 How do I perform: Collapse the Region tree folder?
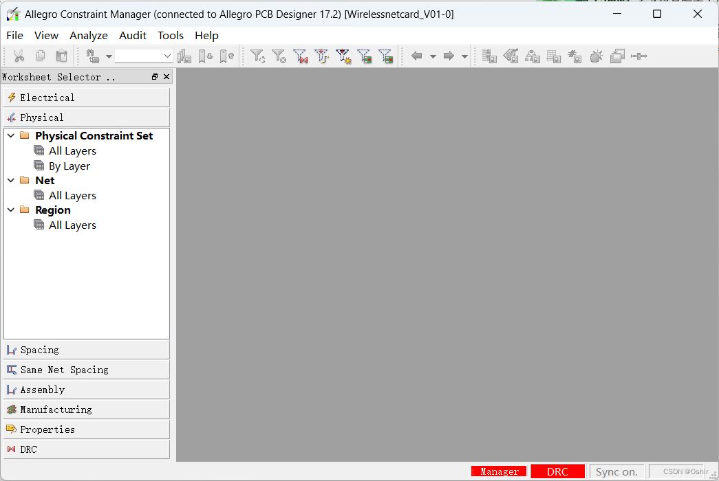point(11,210)
